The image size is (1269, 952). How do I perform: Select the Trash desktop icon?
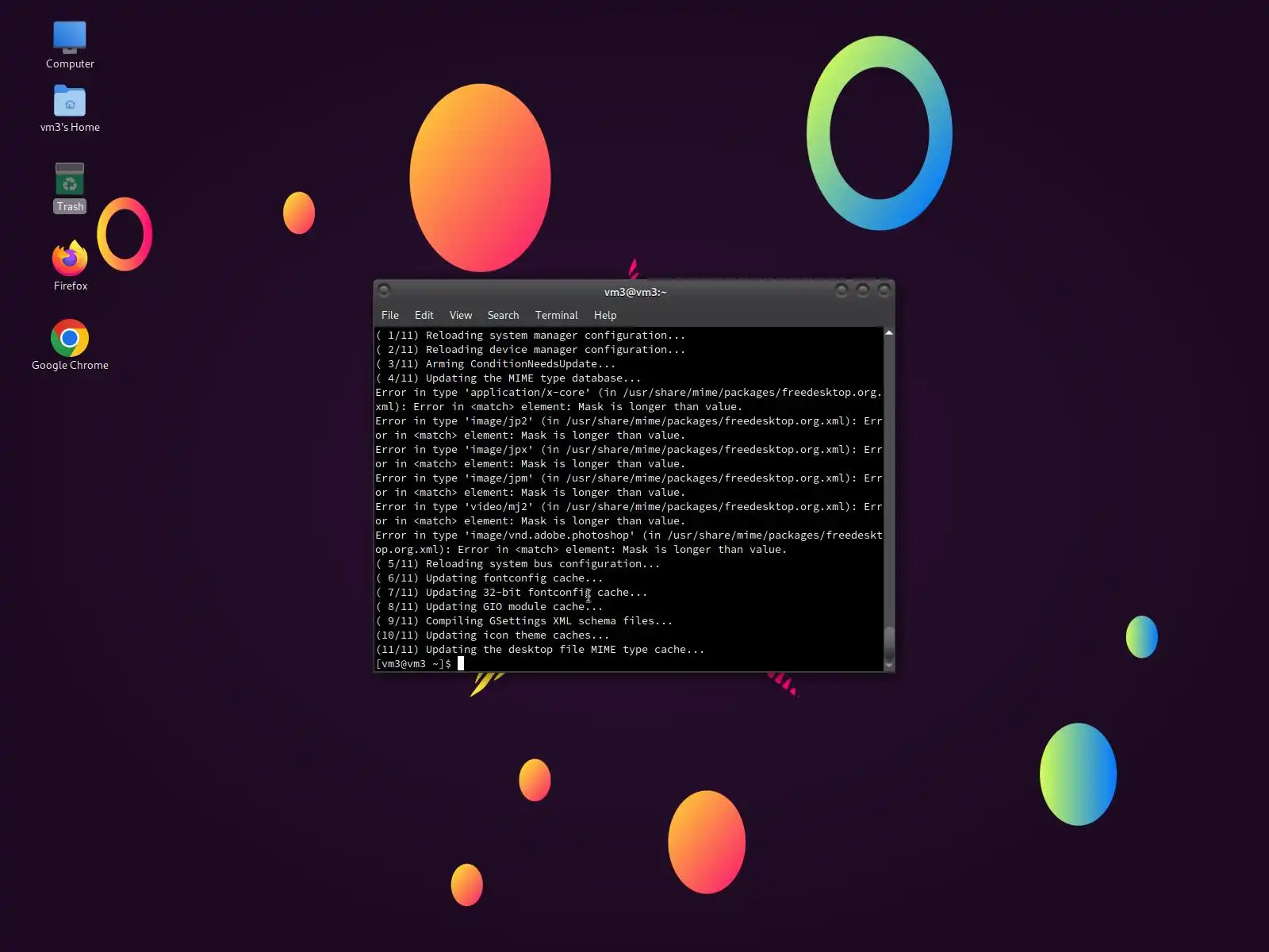pos(70,188)
